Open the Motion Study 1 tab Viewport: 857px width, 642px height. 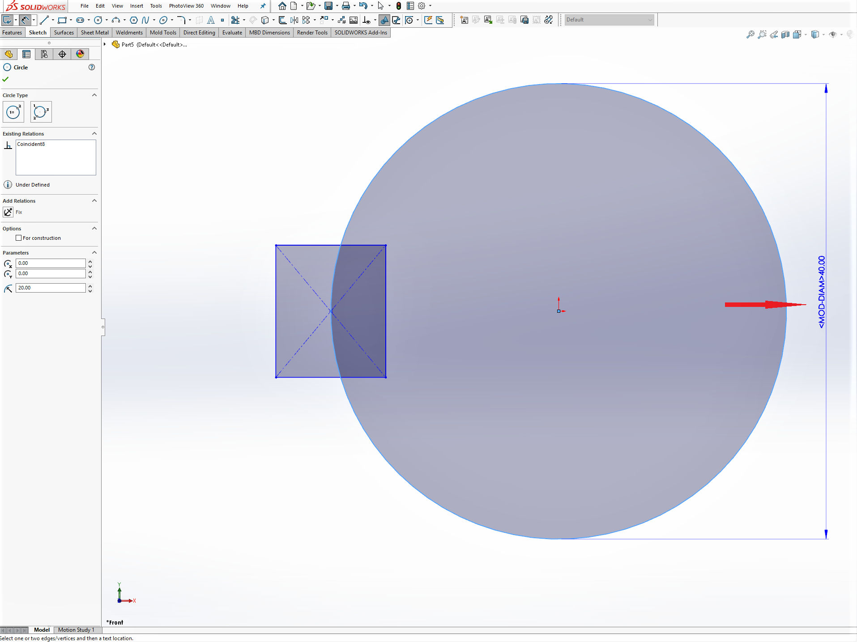click(x=76, y=630)
